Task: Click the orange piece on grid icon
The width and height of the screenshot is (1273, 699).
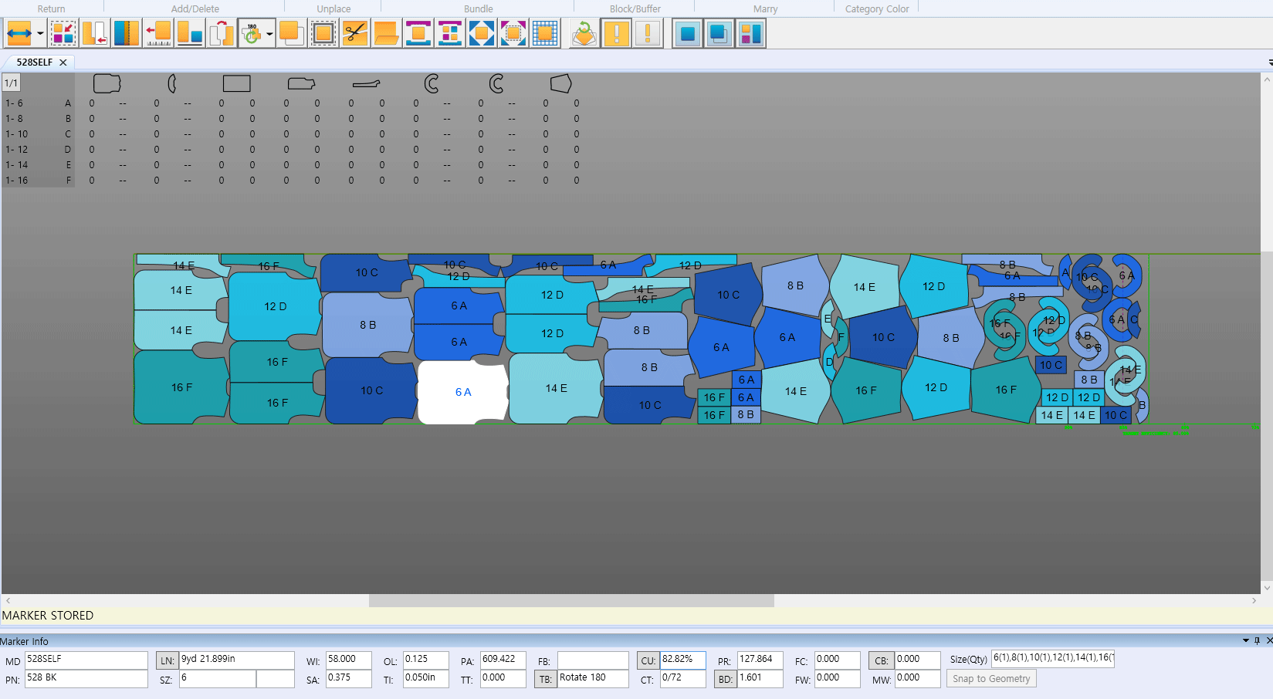Action: click(544, 34)
